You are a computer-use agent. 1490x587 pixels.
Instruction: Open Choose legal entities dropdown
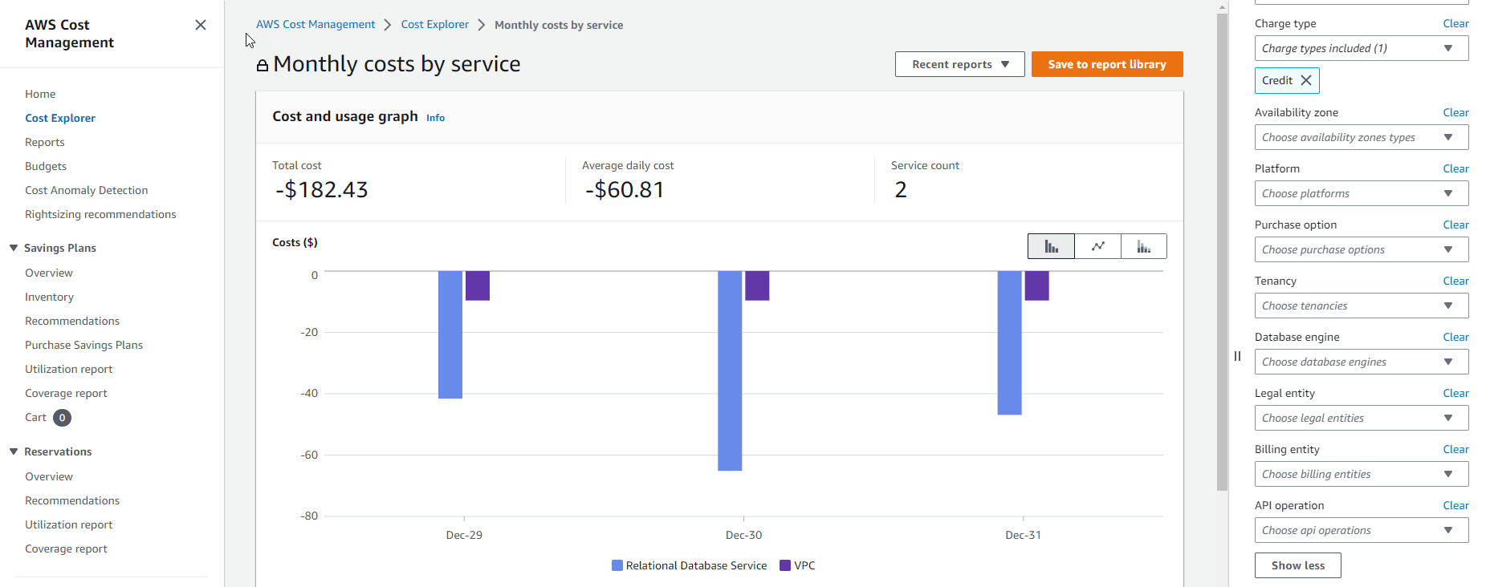pyautogui.click(x=1362, y=418)
